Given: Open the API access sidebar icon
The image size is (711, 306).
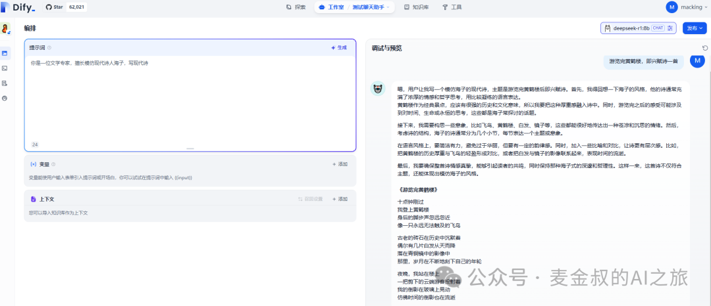Looking at the screenshot, I should [5, 68].
